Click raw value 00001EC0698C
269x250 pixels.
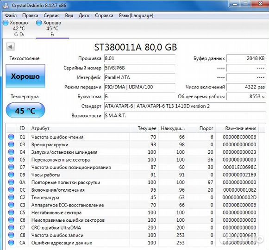pos(240,167)
